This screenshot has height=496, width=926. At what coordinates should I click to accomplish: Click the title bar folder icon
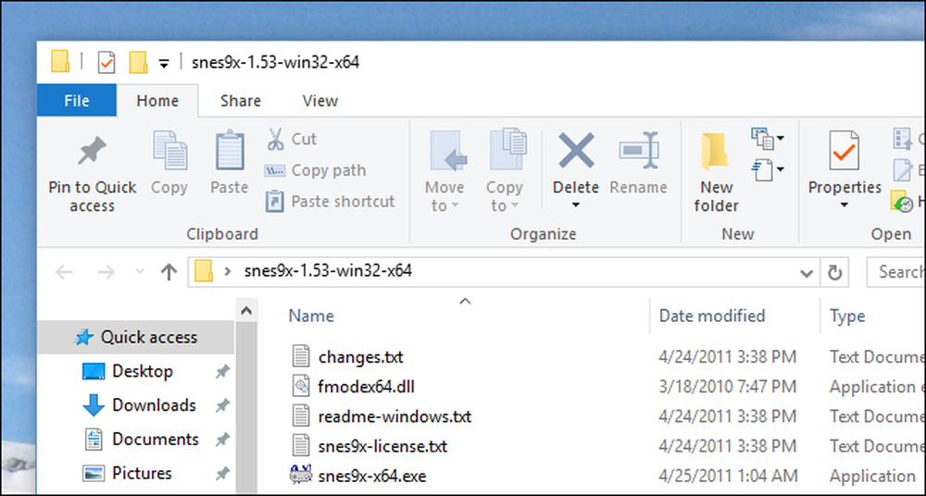[x=60, y=61]
